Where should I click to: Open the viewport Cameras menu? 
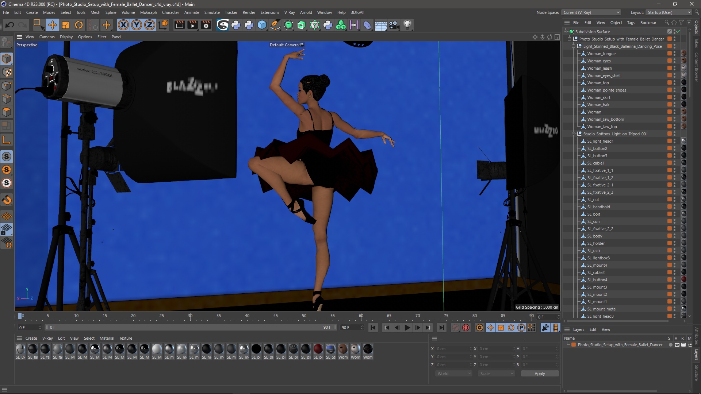click(47, 37)
